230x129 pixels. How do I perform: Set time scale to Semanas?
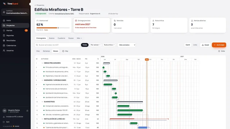point(46,51)
